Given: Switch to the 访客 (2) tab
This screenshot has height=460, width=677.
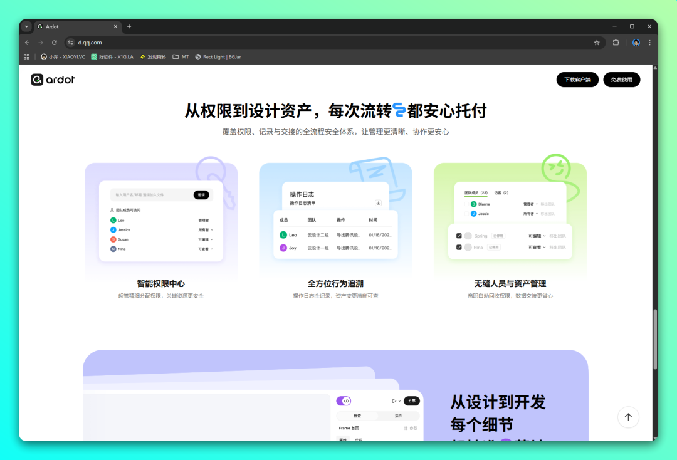Looking at the screenshot, I should pos(501,192).
